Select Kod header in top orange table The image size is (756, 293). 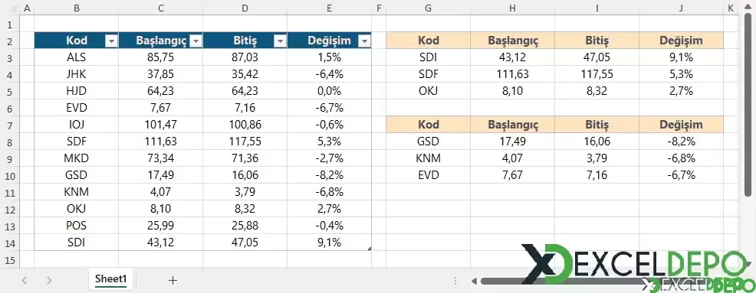[428, 41]
